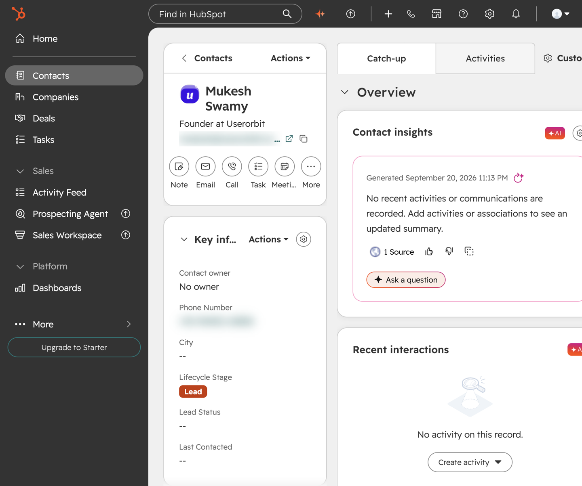
Task: Click the Task action icon
Action: (x=258, y=166)
